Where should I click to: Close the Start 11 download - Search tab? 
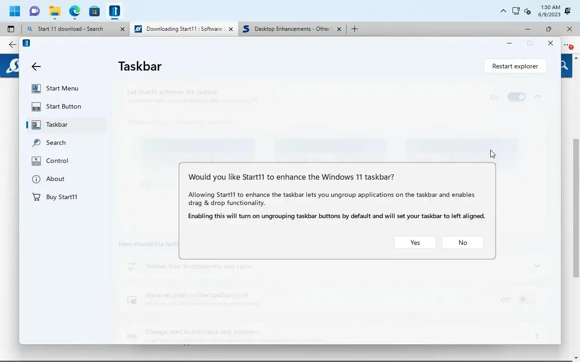(x=122, y=29)
